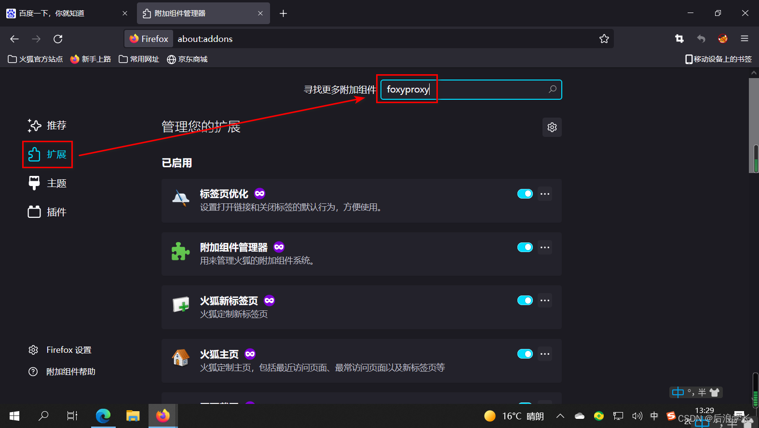Click the recommended badge beside 火狐新标签页
Screen dimensions: 759x428
tap(270, 301)
